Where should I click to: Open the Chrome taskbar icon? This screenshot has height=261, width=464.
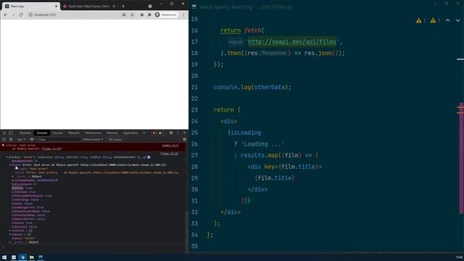(22, 257)
